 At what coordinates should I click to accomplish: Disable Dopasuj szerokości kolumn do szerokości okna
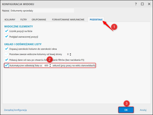pos(7,49)
